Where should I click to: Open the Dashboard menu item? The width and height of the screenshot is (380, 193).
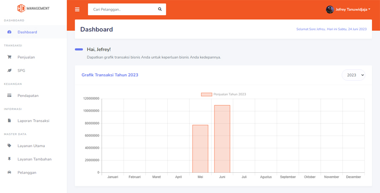coord(33,32)
